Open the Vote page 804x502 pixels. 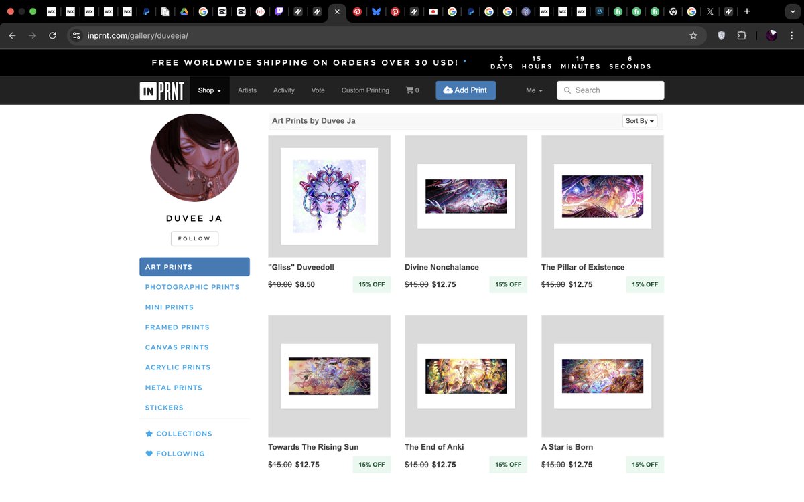coord(318,90)
